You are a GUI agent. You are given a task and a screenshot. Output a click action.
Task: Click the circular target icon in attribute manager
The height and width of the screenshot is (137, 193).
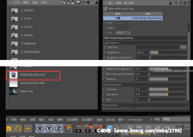click(185, 3)
